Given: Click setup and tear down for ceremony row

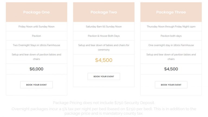Looking at the screenshot, I should [x=104, y=47].
